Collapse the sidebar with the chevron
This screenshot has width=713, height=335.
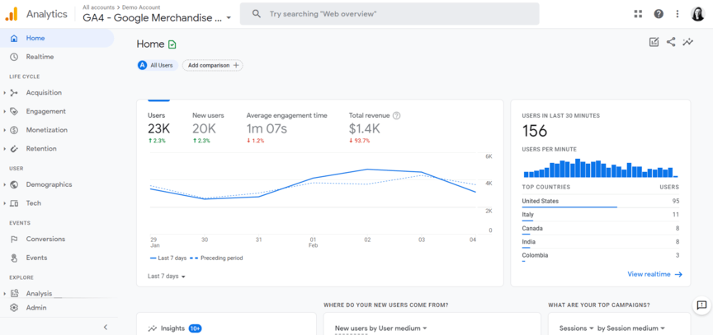[x=106, y=327]
